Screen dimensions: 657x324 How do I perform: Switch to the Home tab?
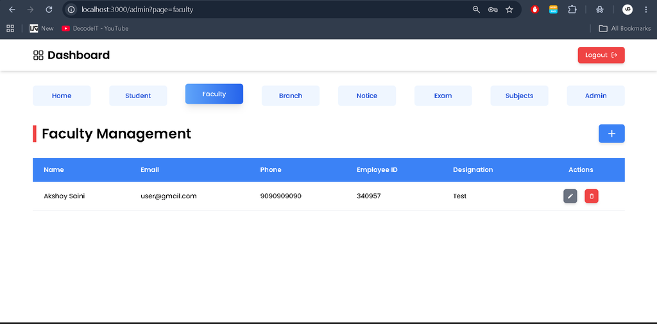coord(62,96)
